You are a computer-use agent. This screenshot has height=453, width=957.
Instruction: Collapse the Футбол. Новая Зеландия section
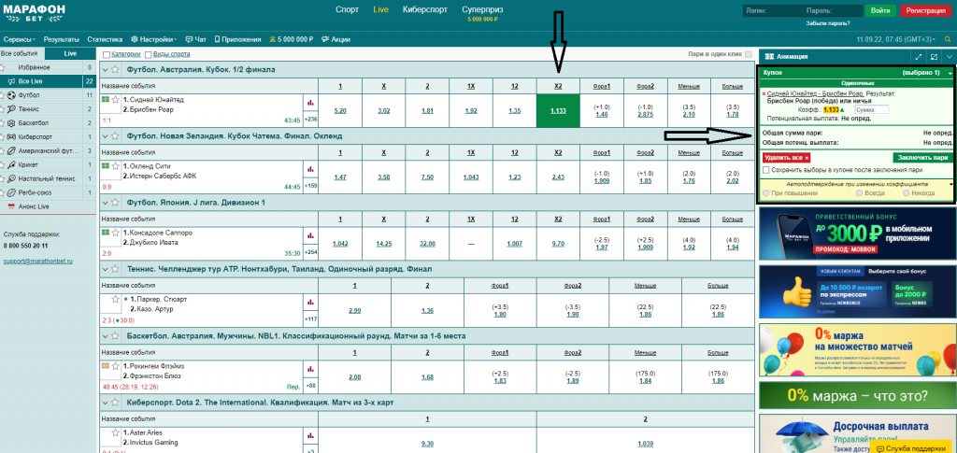[105, 136]
